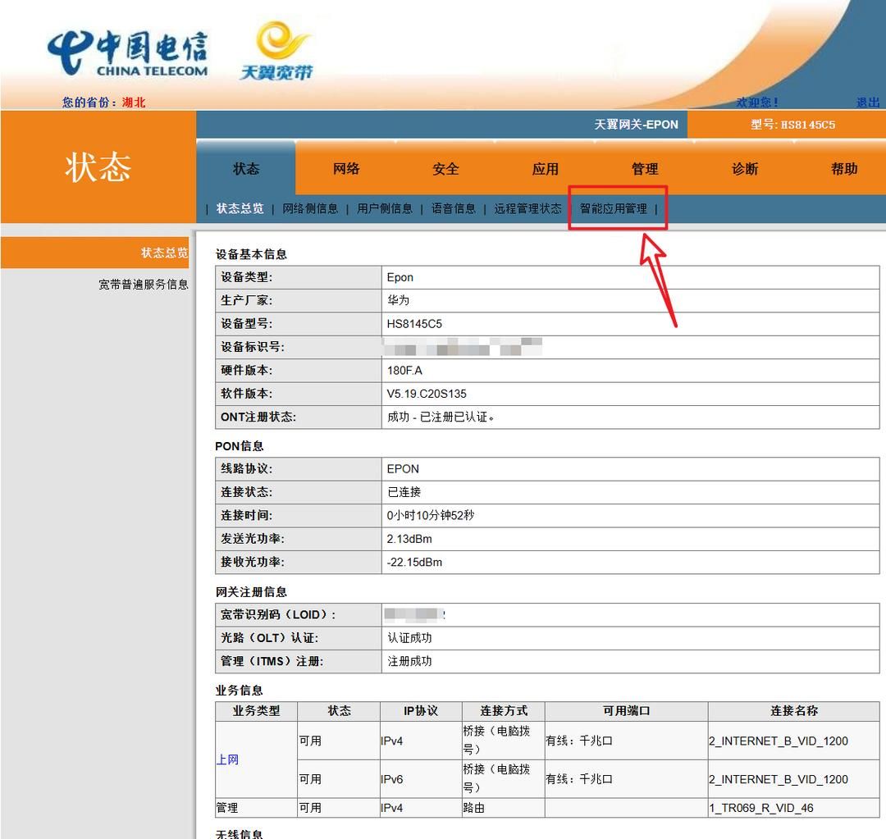This screenshot has height=839, width=886.
Task: Switch to the 网络 tab
Action: click(x=345, y=169)
